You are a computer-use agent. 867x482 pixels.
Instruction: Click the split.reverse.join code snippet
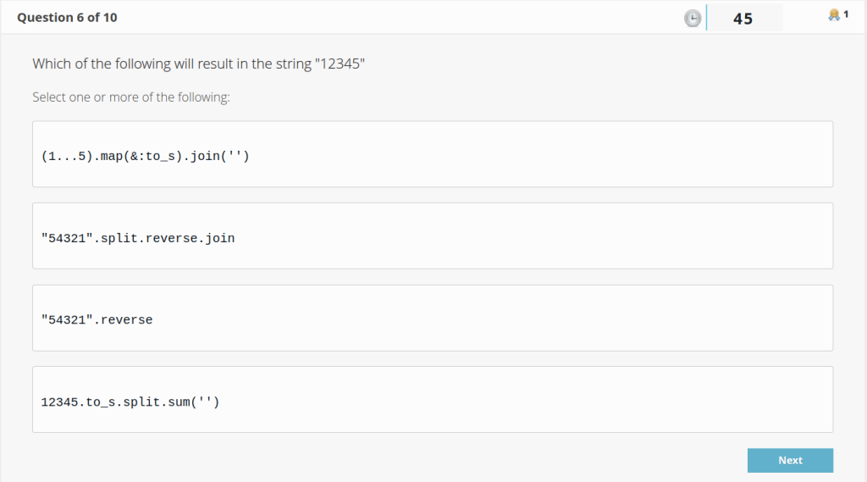click(137, 239)
